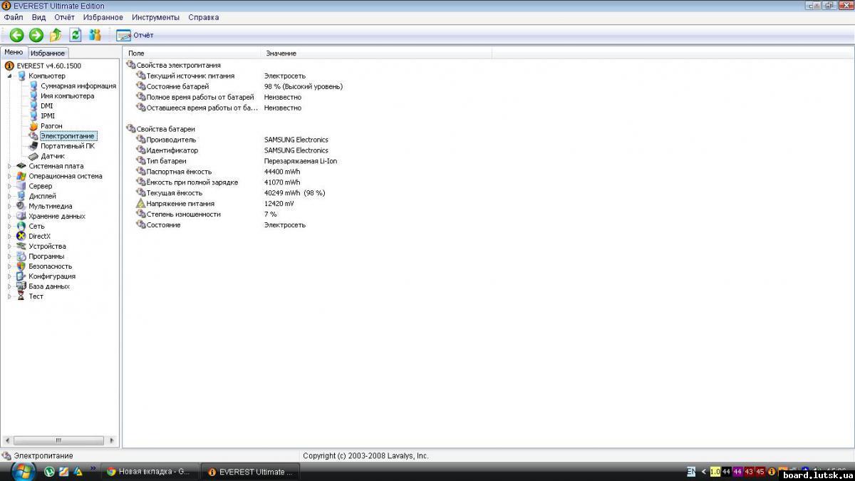Open Портативный ПК tree item
Image resolution: width=855 pixels, height=481 pixels.
pos(67,146)
